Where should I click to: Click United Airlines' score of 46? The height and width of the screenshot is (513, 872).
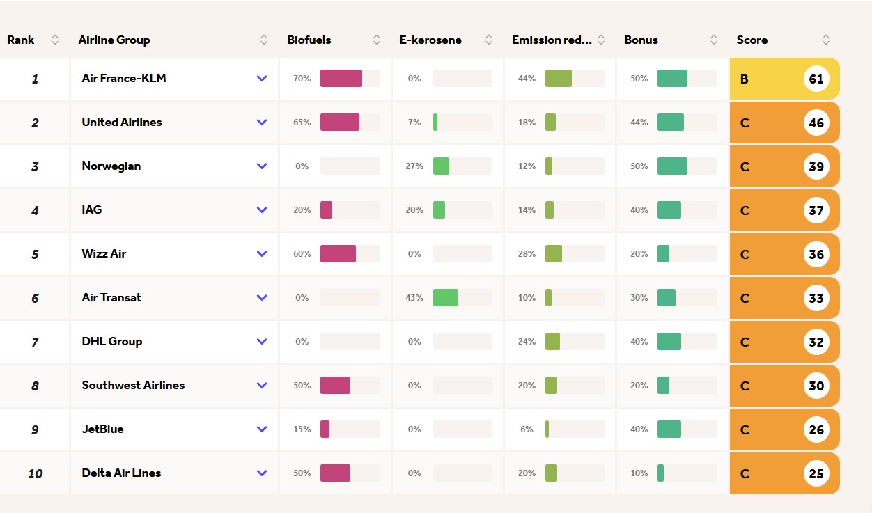click(x=816, y=123)
